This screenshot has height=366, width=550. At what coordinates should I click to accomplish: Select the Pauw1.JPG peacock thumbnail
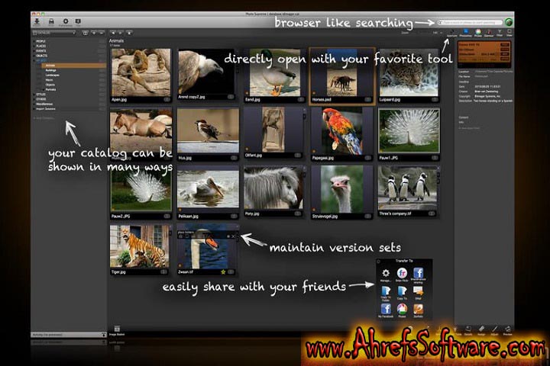[409, 134]
